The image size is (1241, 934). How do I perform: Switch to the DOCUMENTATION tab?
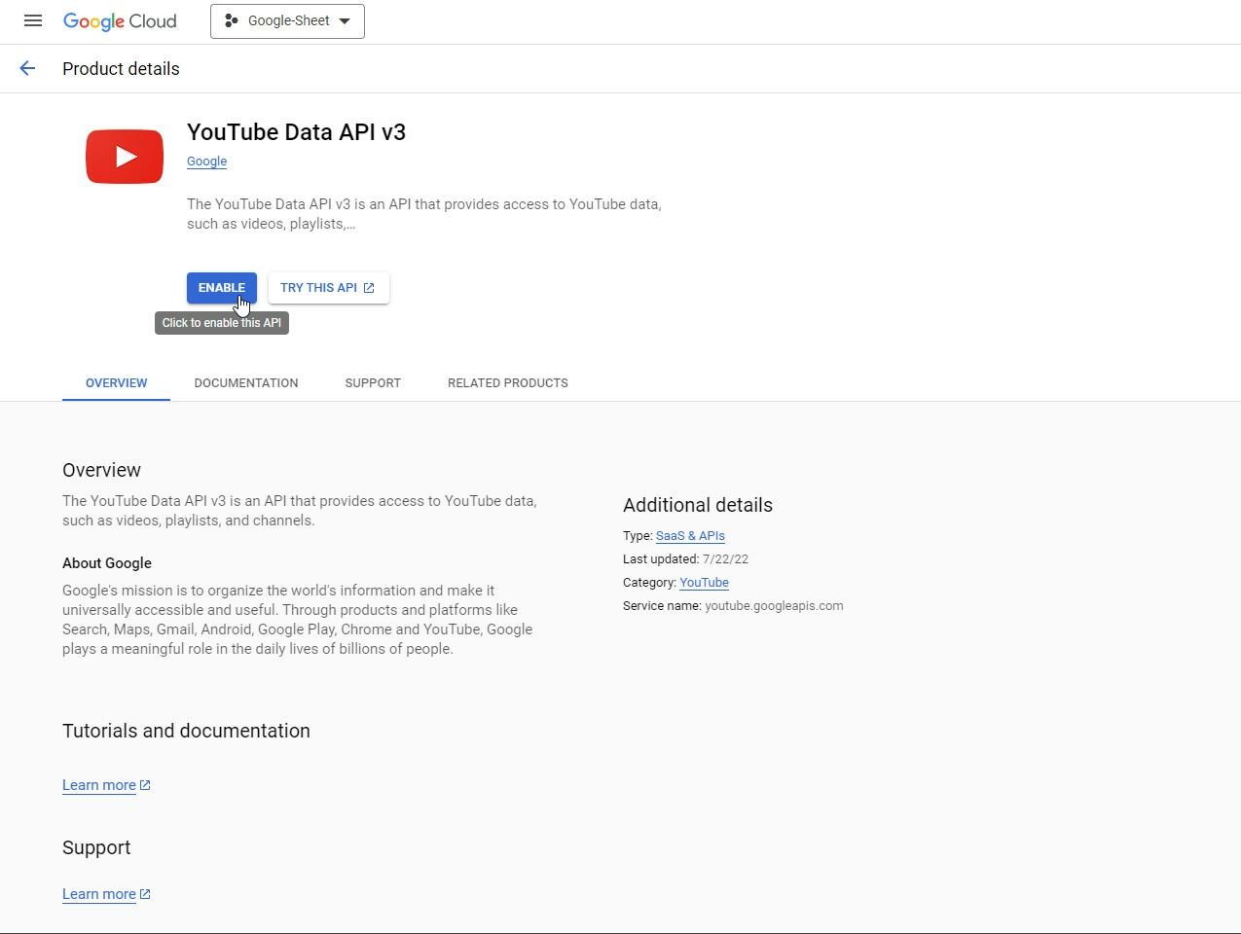[x=245, y=382]
